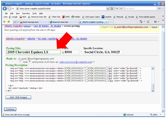Switch to the North Georgia Auto tab
This screenshot has width=167, height=119.
(x=34, y=22)
